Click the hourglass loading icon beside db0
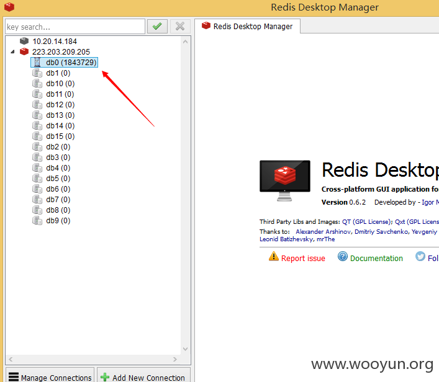Screen dimensions: 439x382 coord(37,62)
